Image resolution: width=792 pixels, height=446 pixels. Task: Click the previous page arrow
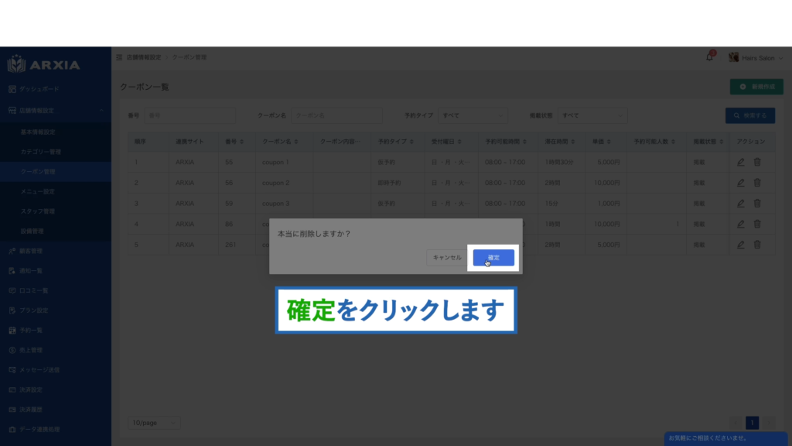(x=736, y=423)
